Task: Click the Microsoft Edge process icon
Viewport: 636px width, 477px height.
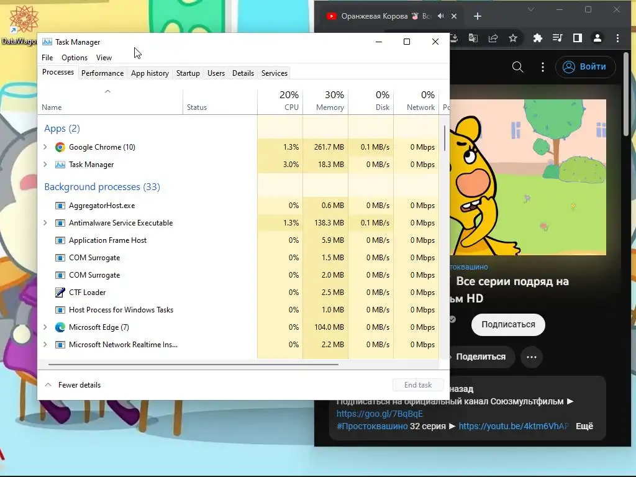Action: point(60,327)
